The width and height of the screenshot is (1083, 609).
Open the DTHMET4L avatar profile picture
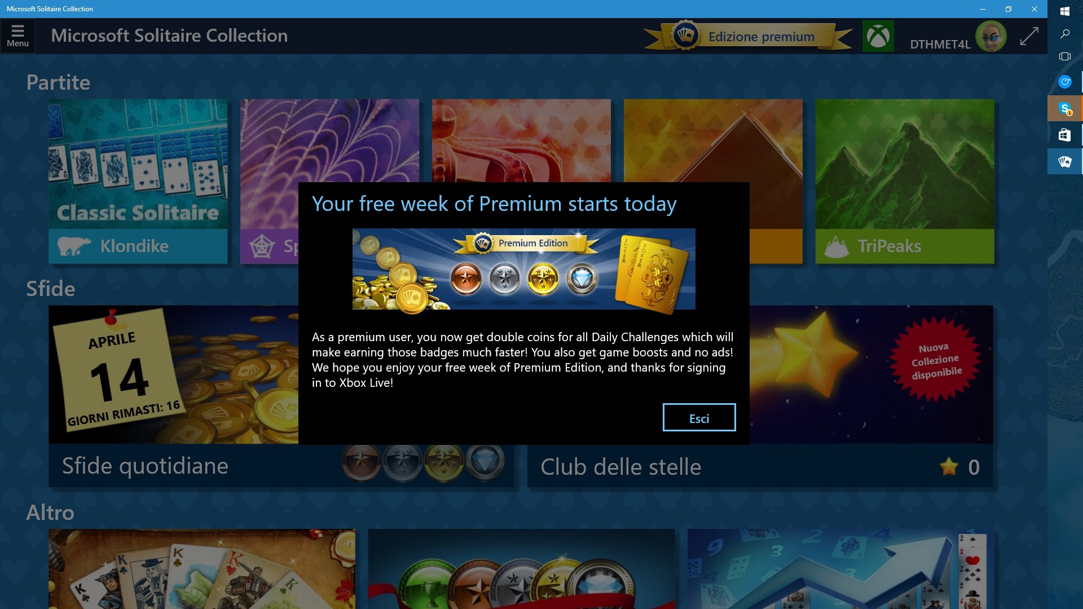coord(991,37)
